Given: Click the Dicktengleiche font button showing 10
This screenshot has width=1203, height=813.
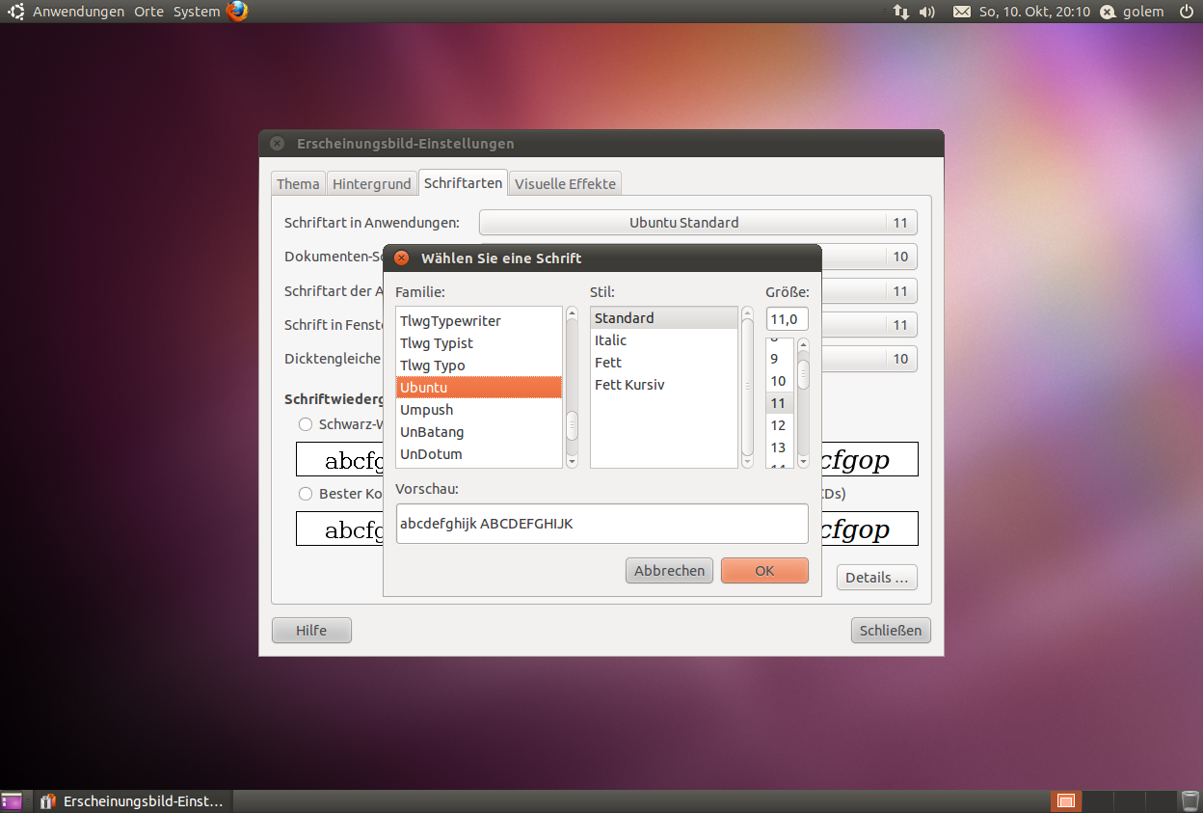Looking at the screenshot, I should pos(869,359).
